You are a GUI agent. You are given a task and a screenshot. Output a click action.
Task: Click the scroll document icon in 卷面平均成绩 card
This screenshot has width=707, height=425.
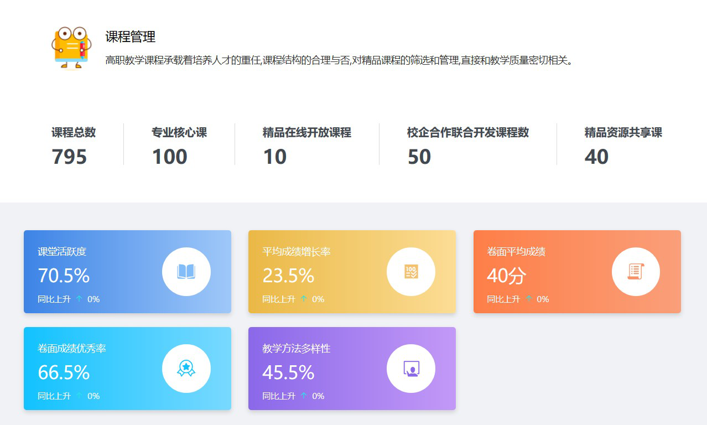coord(636,272)
